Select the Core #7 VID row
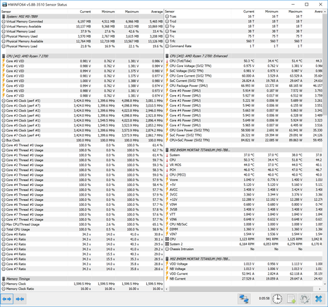The image size is (328, 307). pos(82,96)
